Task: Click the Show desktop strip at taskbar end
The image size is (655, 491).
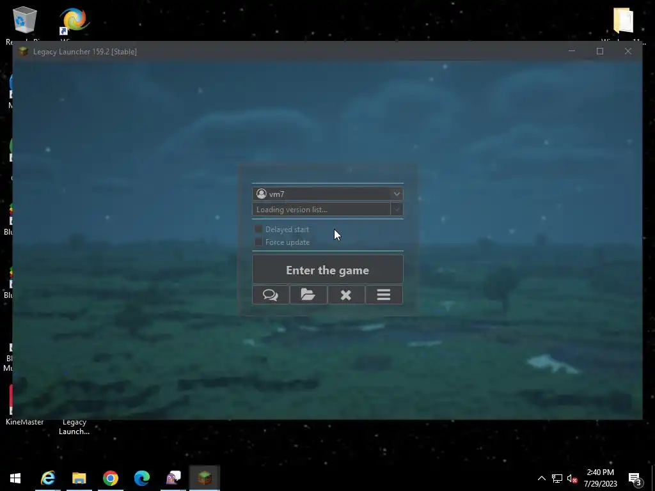Action: pyautogui.click(x=653, y=478)
